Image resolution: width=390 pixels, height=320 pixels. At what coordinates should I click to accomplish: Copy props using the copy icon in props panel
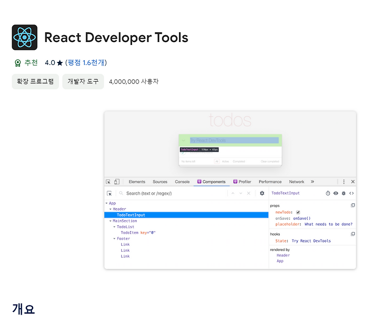click(353, 205)
